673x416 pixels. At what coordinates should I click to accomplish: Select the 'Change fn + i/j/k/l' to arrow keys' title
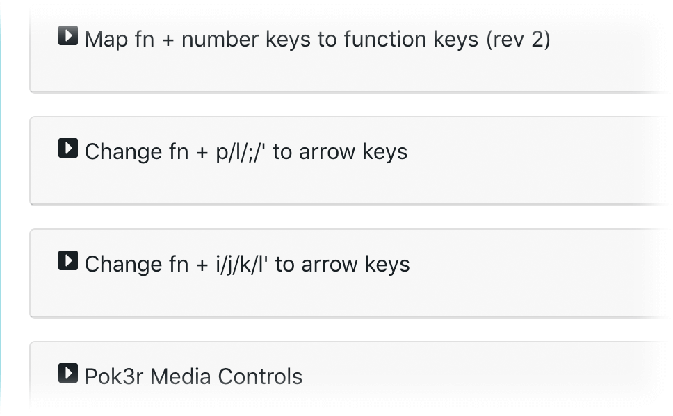click(248, 264)
